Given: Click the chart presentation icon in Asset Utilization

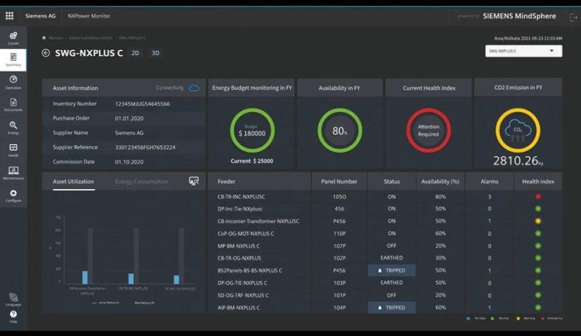Looking at the screenshot, I should click(x=194, y=181).
